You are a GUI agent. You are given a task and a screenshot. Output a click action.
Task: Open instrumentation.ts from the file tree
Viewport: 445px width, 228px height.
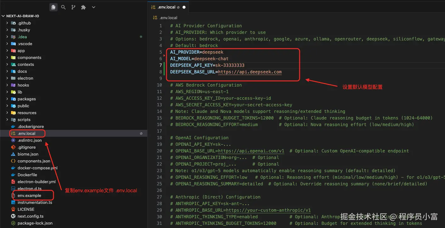pyautogui.click(x=74, y=202)
